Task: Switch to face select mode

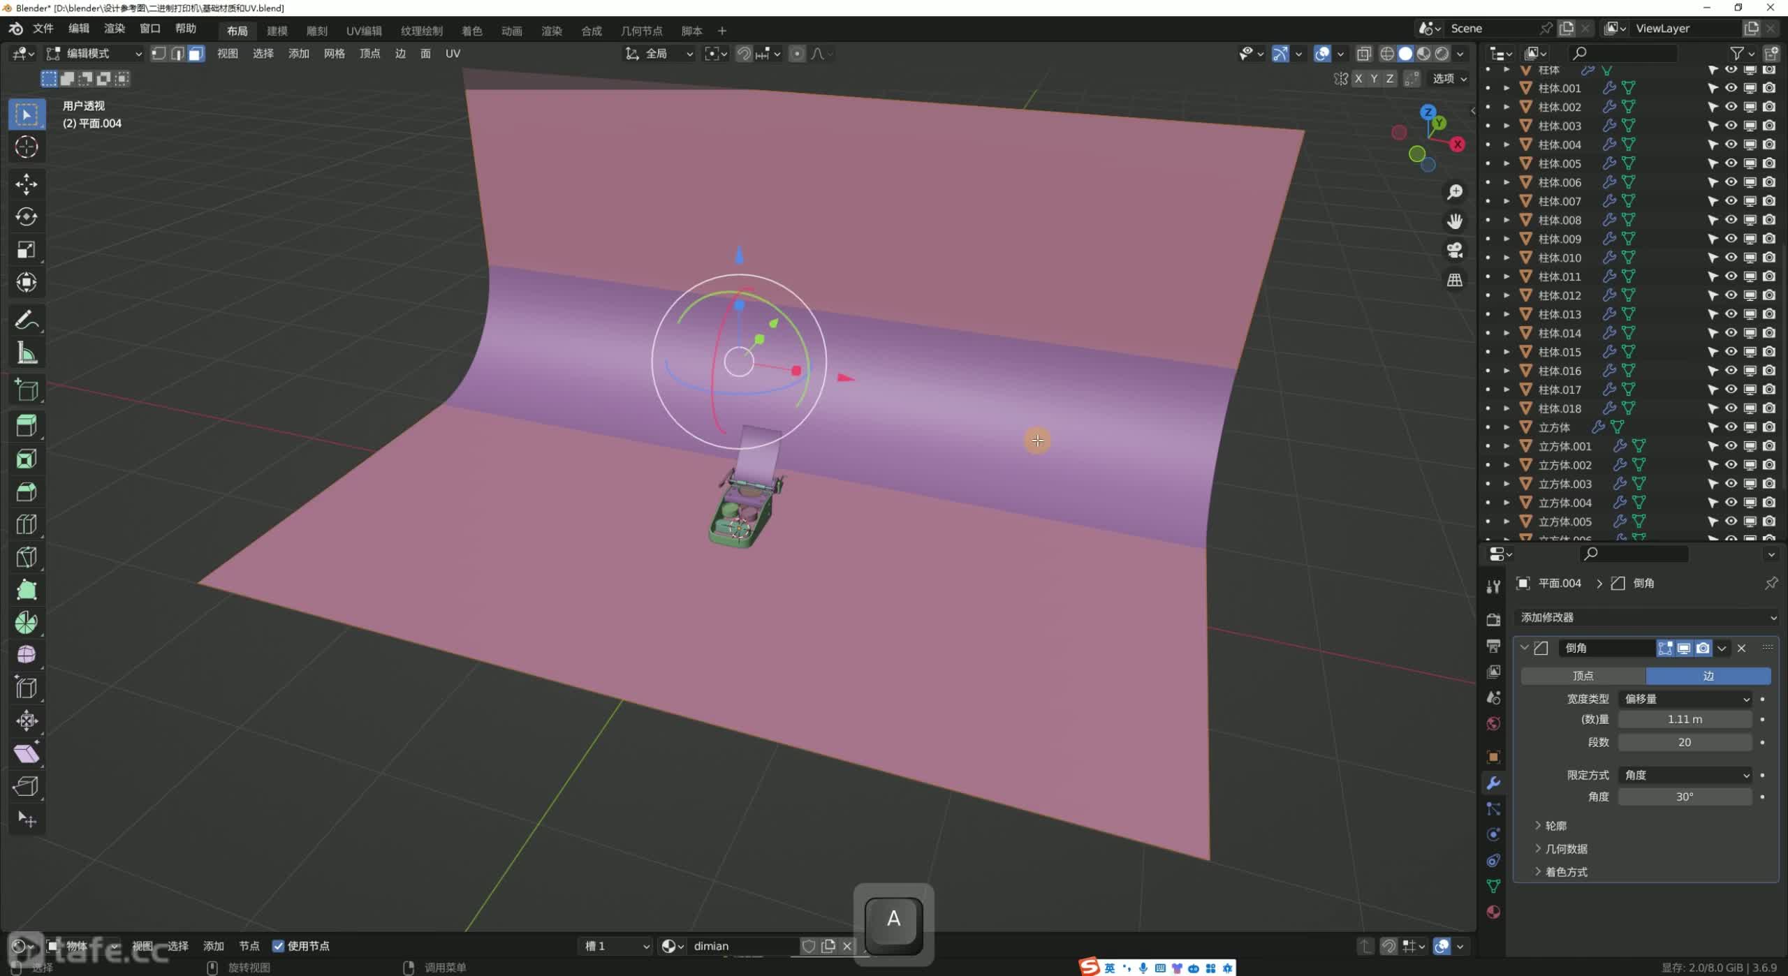Action: click(x=196, y=54)
